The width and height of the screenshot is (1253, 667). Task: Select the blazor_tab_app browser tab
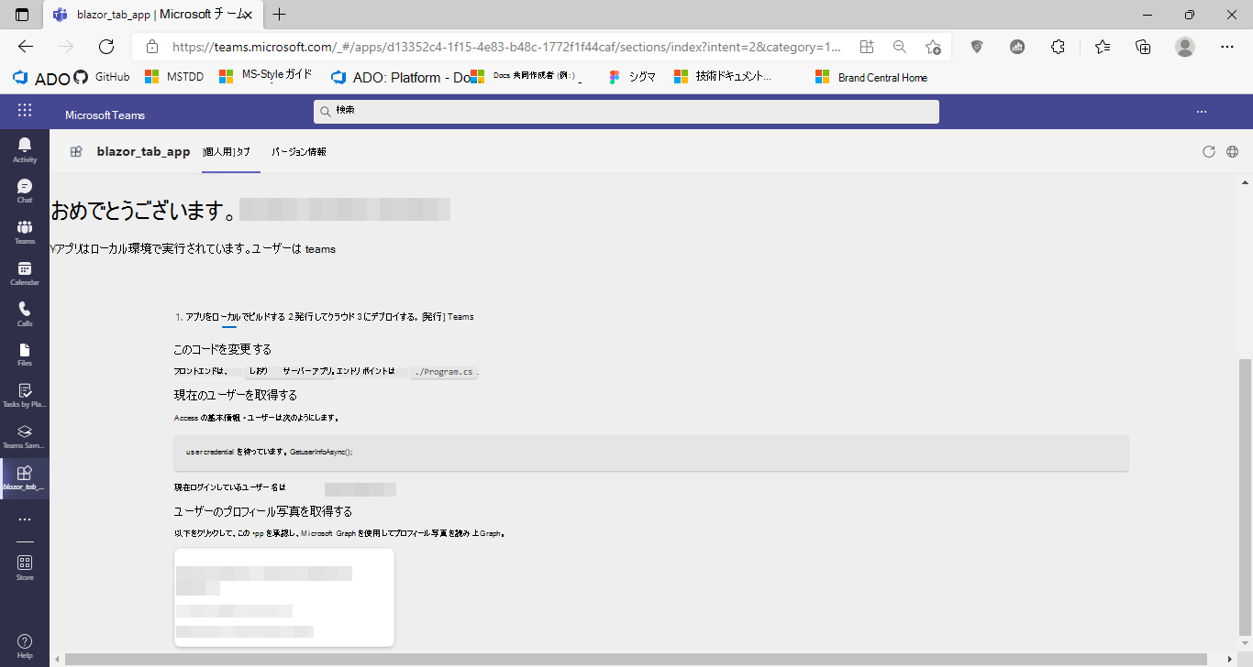click(x=151, y=15)
